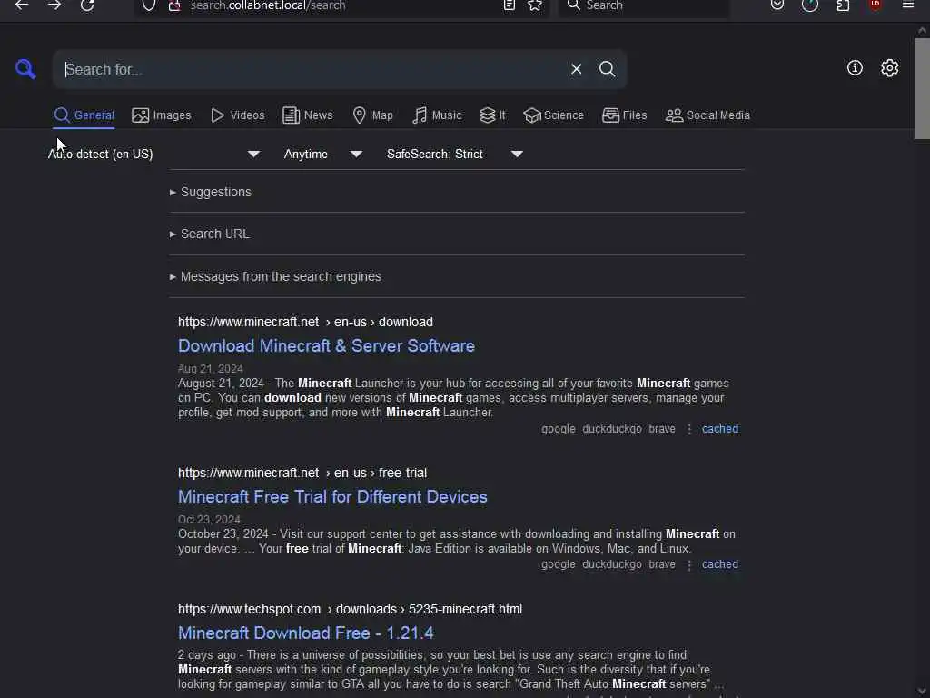Open reader view icon in address bar

coord(509,5)
